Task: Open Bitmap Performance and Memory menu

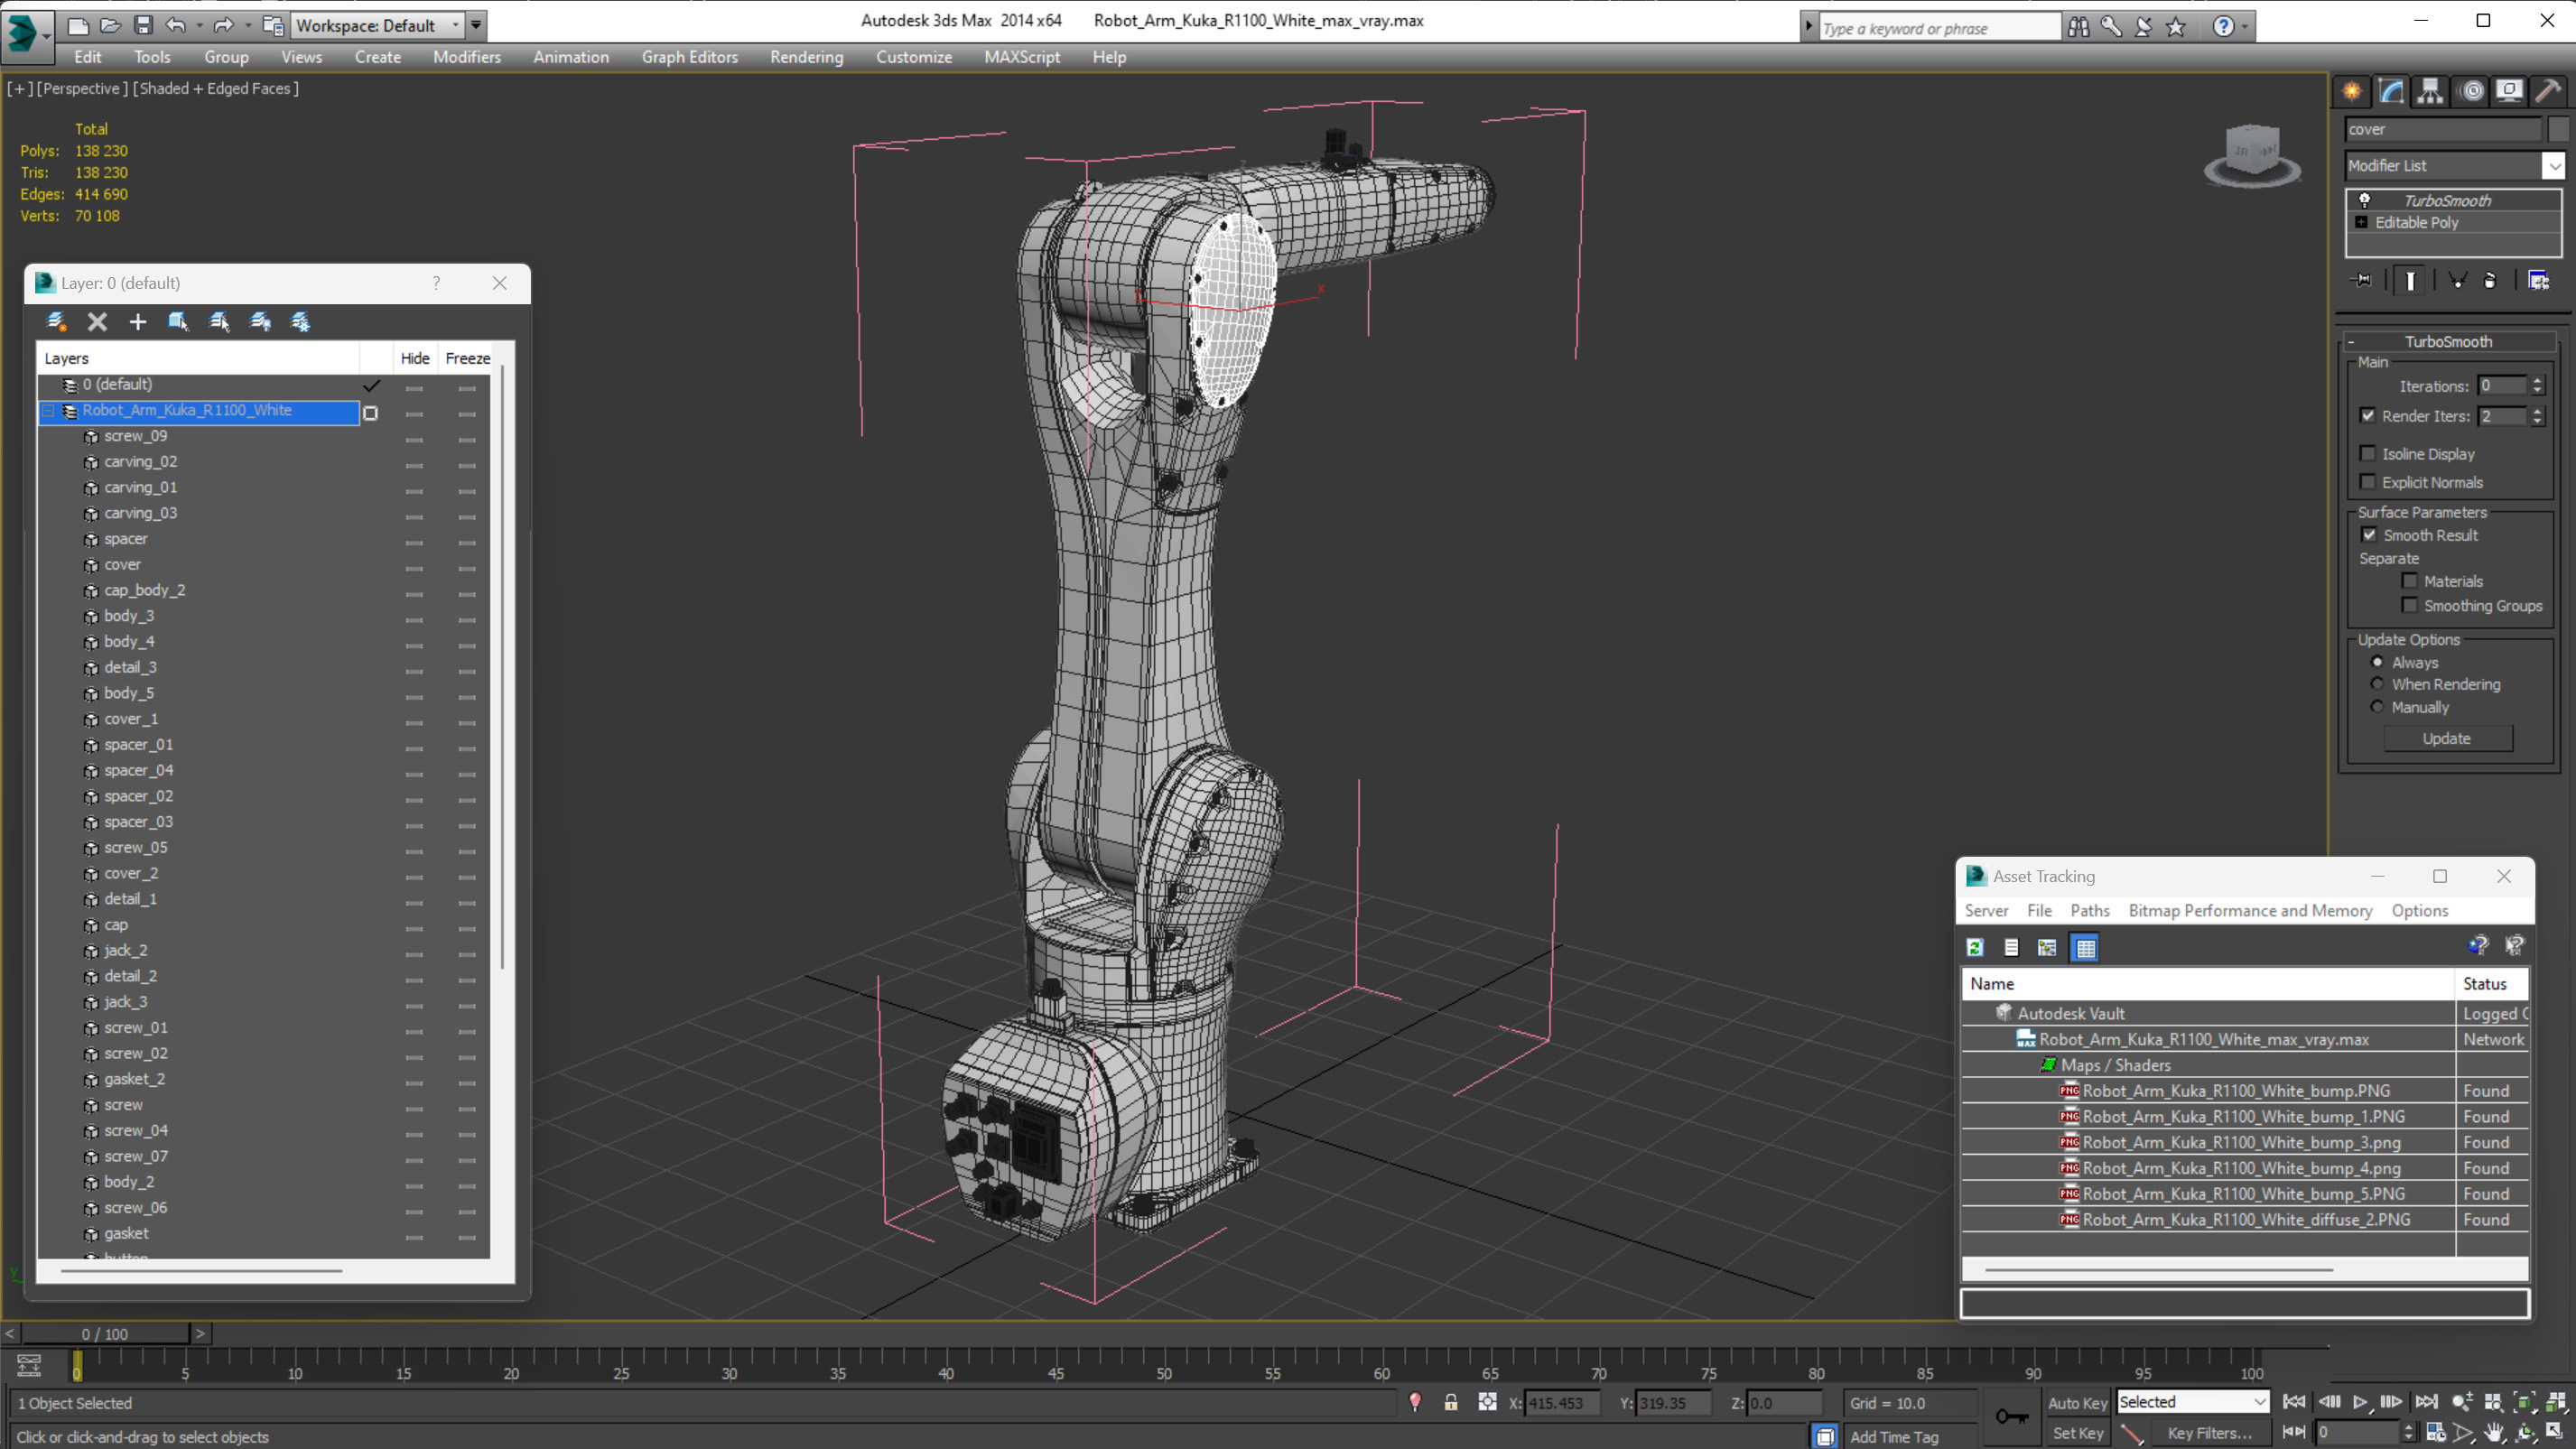Action: pyautogui.click(x=2250, y=911)
